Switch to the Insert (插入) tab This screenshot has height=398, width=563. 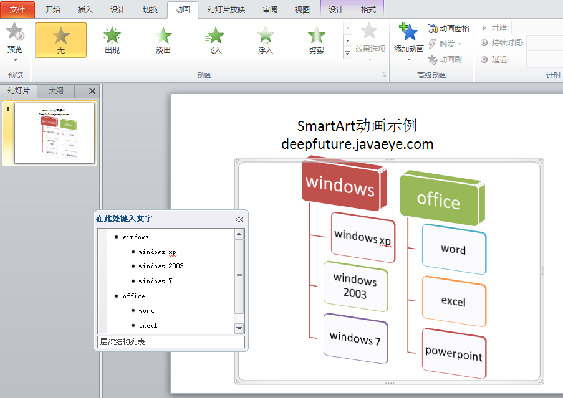(85, 10)
